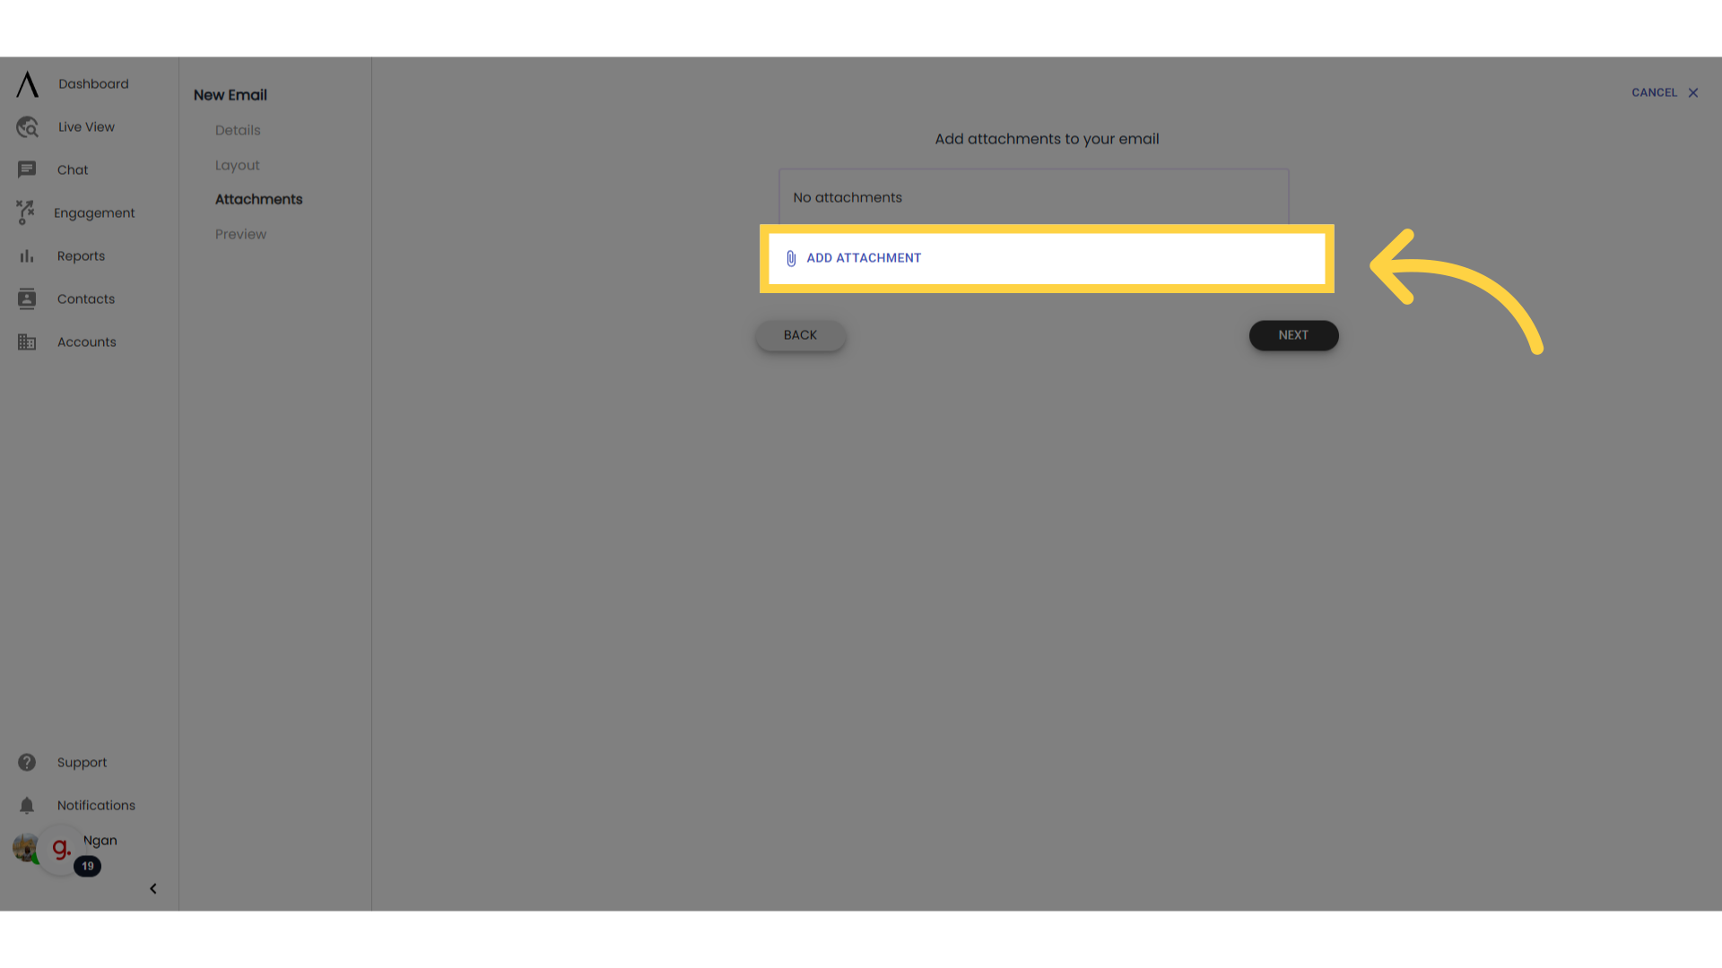Select Layout step in wizard

[237, 164]
